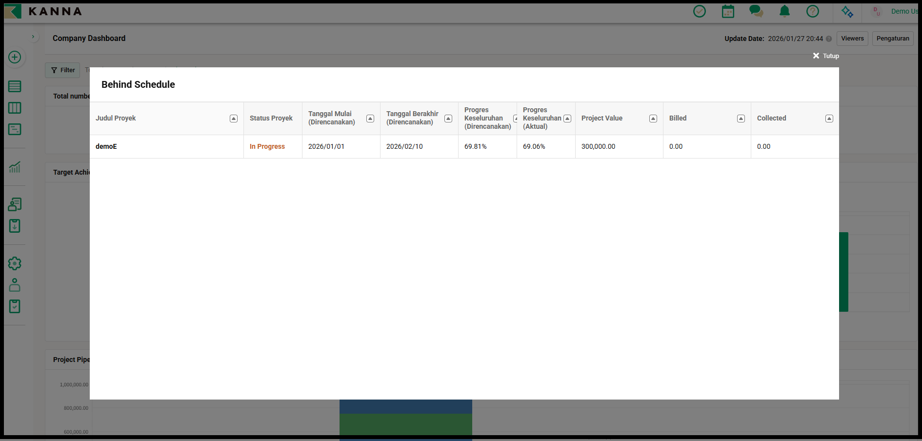Click the Pengaturan button
922x441 pixels.
click(893, 39)
